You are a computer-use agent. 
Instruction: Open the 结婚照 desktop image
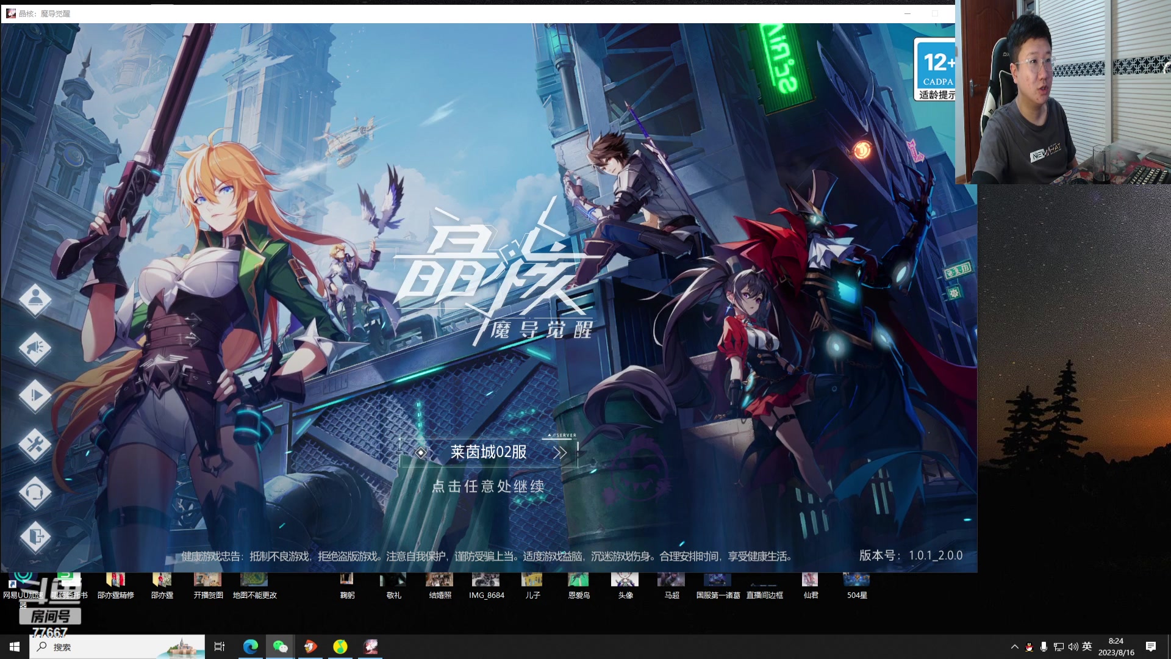pos(440,586)
